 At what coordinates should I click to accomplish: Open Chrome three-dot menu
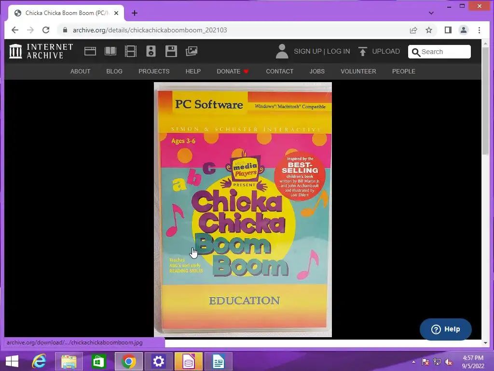(479, 30)
